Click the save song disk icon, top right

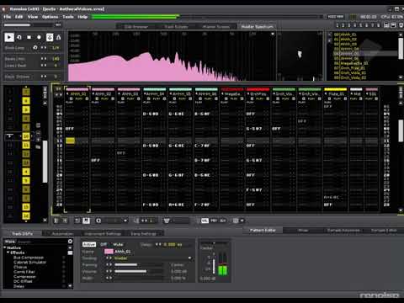click(x=393, y=25)
